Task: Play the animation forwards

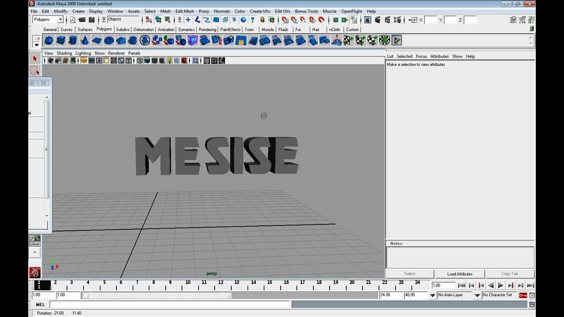Action: (x=501, y=285)
